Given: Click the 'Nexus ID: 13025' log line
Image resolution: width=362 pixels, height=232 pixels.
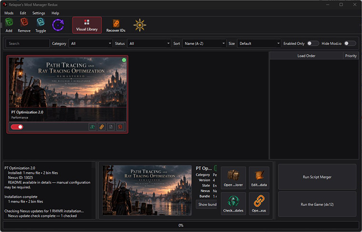Looking at the screenshot, I should [21, 178].
